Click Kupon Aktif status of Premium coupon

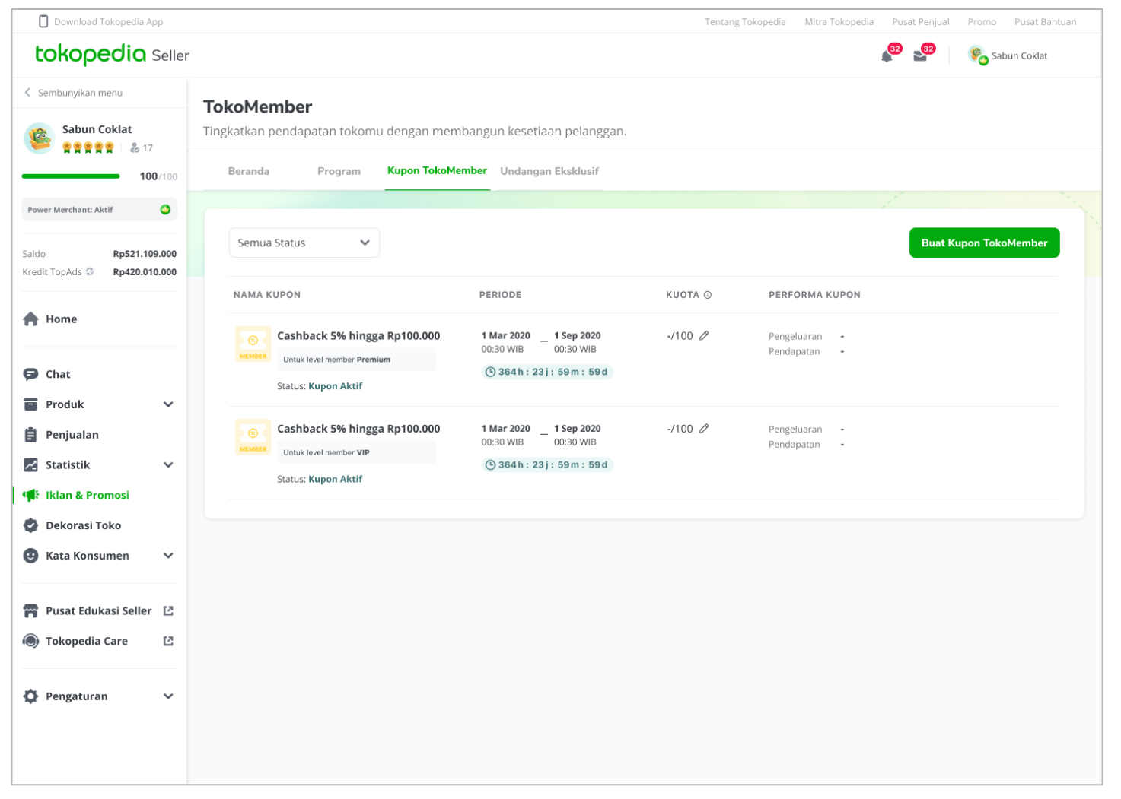pyautogui.click(x=335, y=386)
